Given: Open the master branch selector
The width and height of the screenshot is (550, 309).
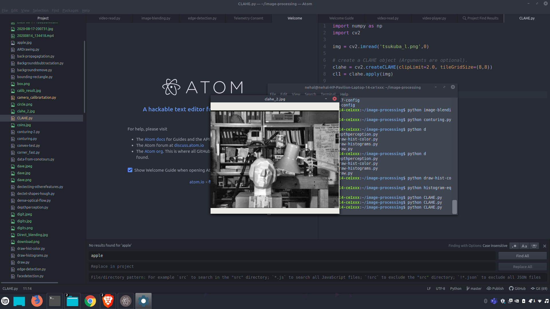Looking at the screenshot, I should 474,288.
